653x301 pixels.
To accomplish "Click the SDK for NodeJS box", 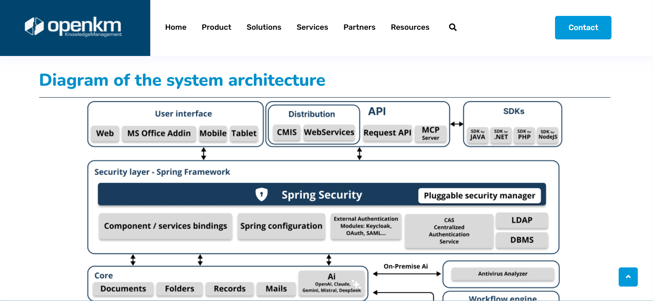I will coord(548,134).
